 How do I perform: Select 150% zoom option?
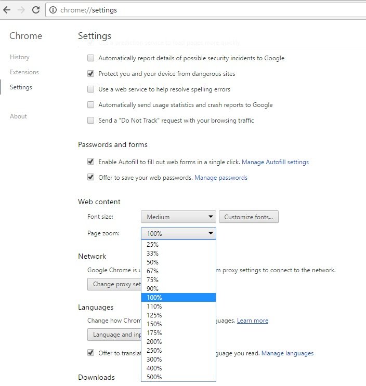point(178,324)
